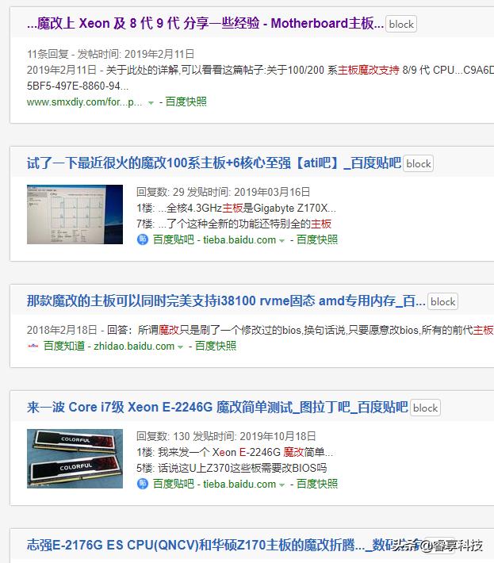Click block button beside the i38100 result title
Viewport: 494px width, 563px height.
pyautogui.click(x=442, y=301)
